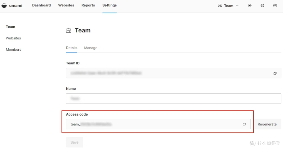Viewport: 283px width, 149px height.
Task: Click the 'Access code' field label
Action: click(77, 114)
